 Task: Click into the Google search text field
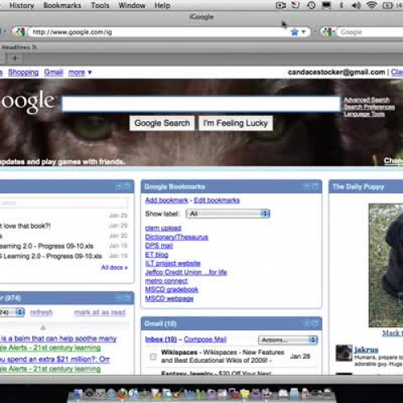coord(201,104)
